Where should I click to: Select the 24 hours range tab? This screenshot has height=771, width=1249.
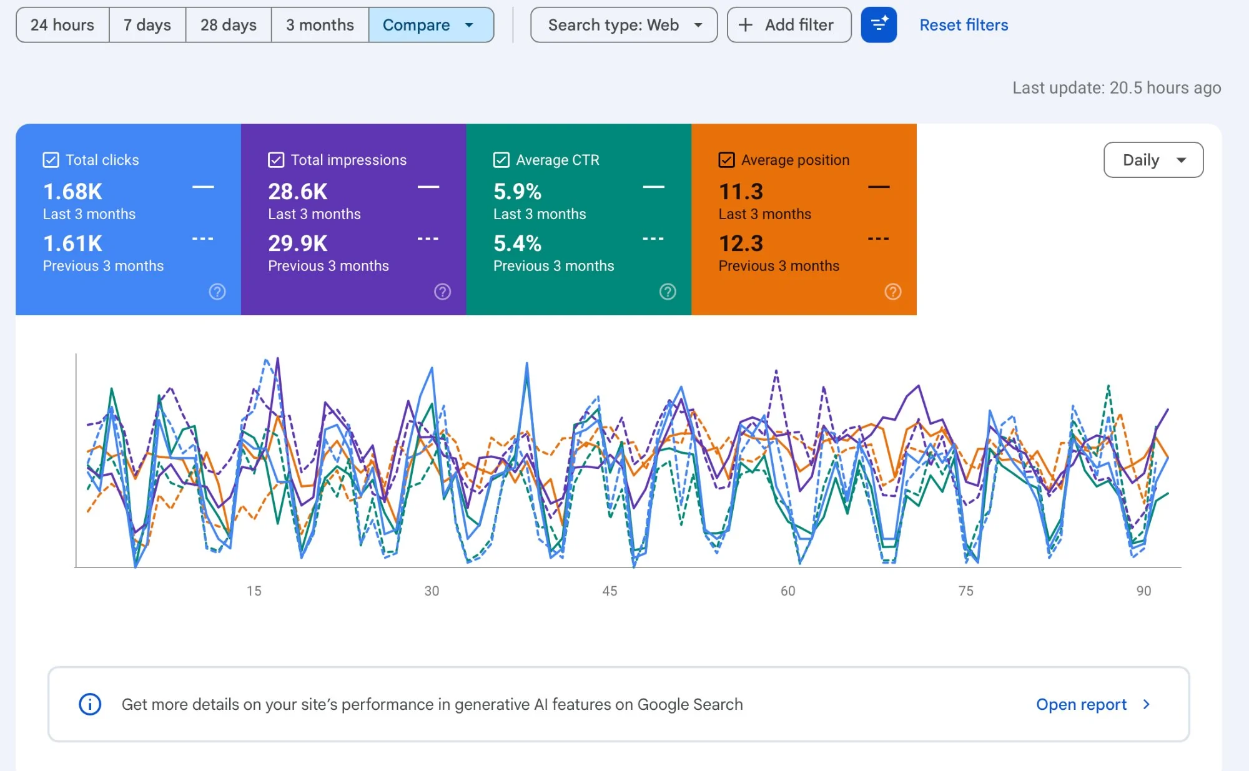pos(62,25)
